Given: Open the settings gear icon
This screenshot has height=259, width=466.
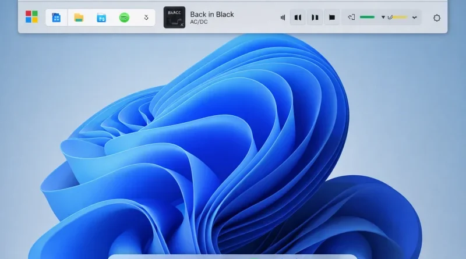Looking at the screenshot, I should [x=436, y=18].
